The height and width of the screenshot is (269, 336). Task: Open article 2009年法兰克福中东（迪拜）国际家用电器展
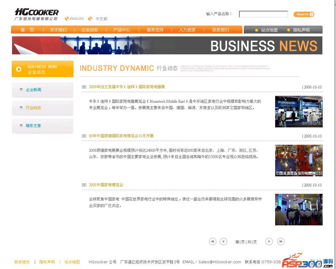pyautogui.click(x=127, y=87)
